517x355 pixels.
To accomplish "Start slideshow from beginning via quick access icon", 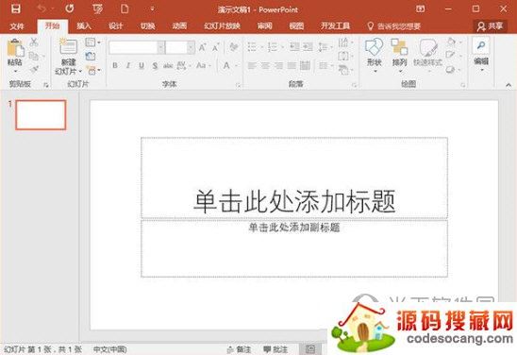I will click(97, 8).
